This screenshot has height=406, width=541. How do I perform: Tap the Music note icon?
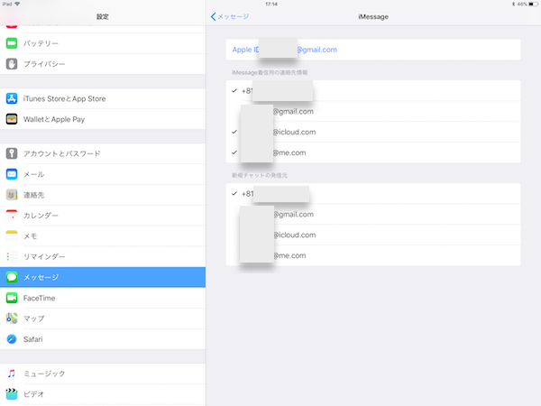click(12, 374)
